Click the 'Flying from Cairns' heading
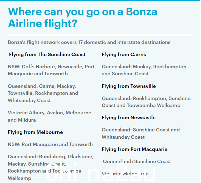 pos(124,55)
